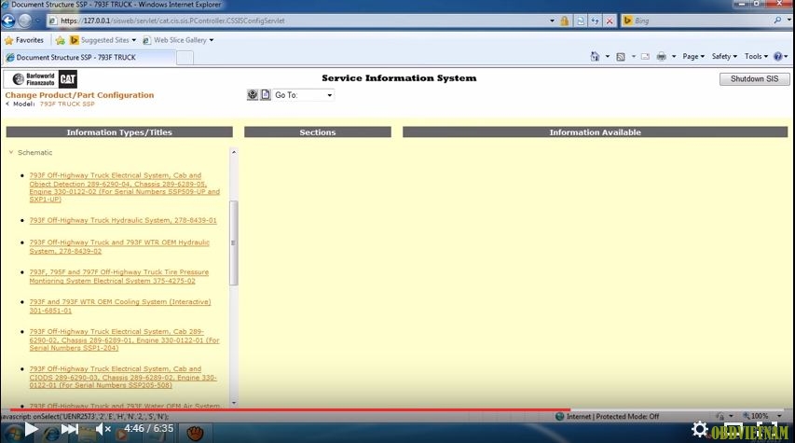Skip to next video

[69, 429]
